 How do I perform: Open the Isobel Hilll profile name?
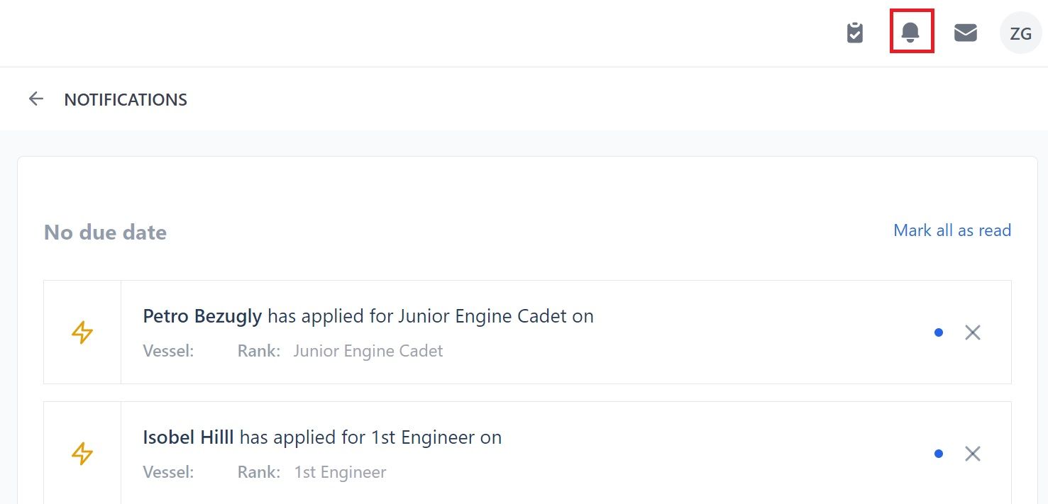tap(188, 437)
